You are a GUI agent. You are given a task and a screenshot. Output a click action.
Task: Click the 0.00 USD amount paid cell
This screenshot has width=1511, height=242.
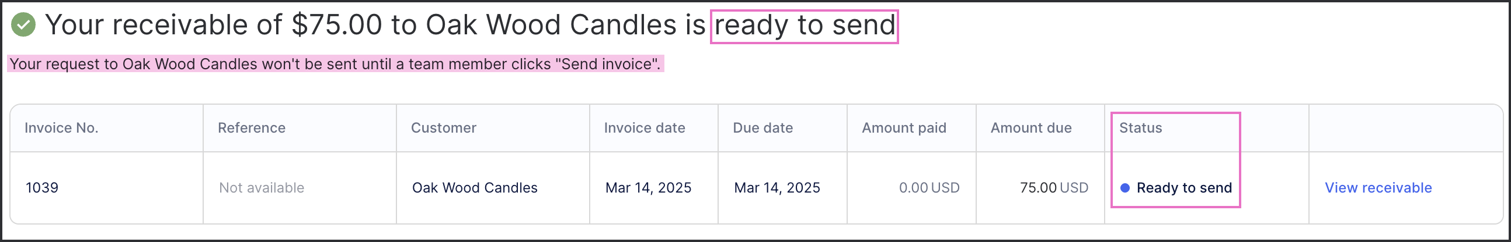pyautogui.click(x=929, y=188)
